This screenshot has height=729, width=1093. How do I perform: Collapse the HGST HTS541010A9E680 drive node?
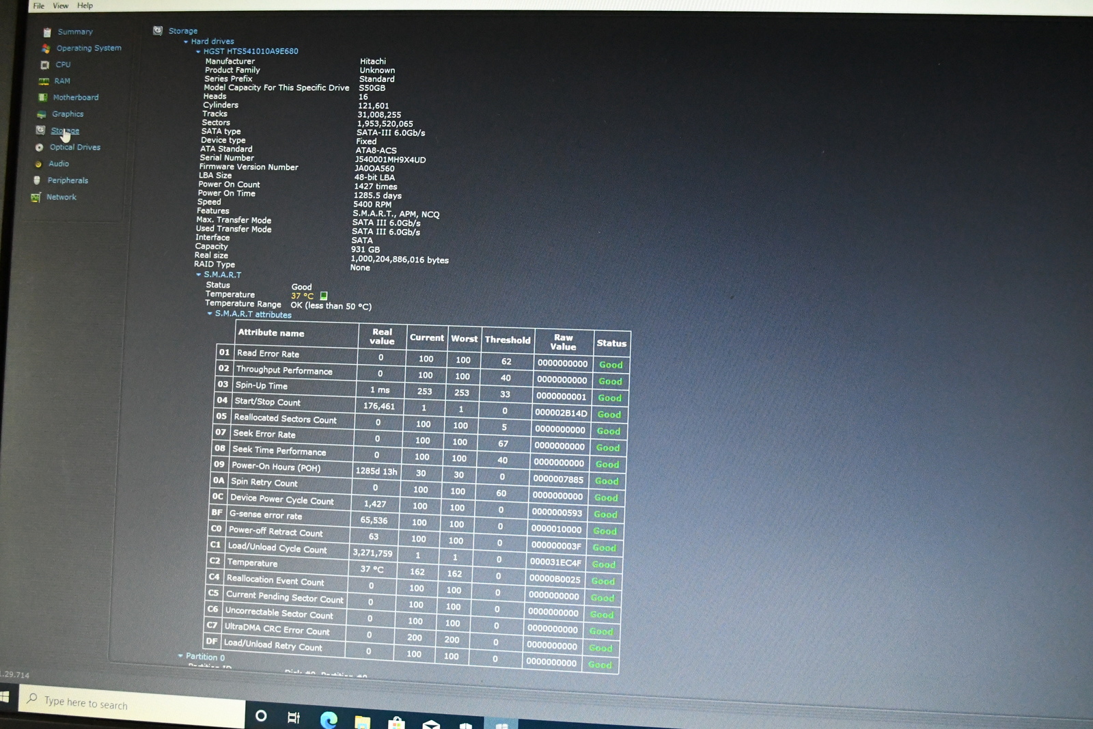[198, 51]
